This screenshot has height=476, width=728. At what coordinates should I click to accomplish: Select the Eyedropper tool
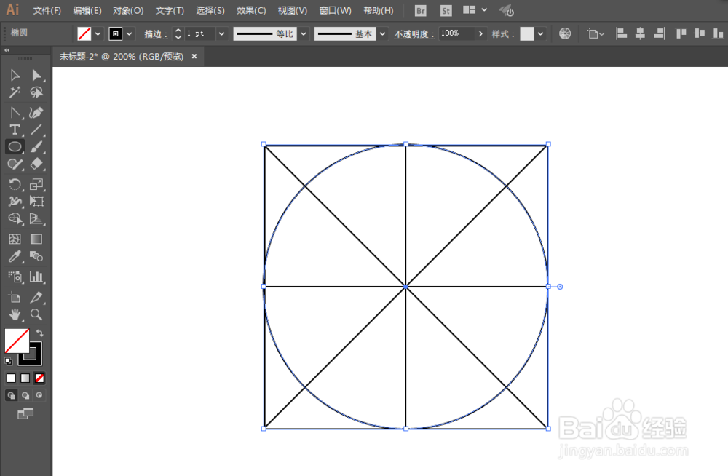(13, 258)
